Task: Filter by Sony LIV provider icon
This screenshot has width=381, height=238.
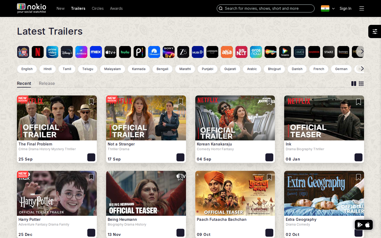Action: click(x=169, y=52)
